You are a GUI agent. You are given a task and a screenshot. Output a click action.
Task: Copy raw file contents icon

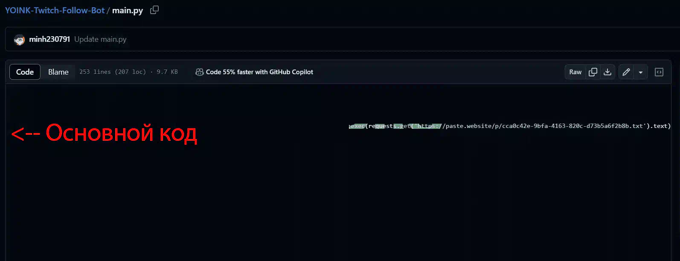click(x=593, y=72)
